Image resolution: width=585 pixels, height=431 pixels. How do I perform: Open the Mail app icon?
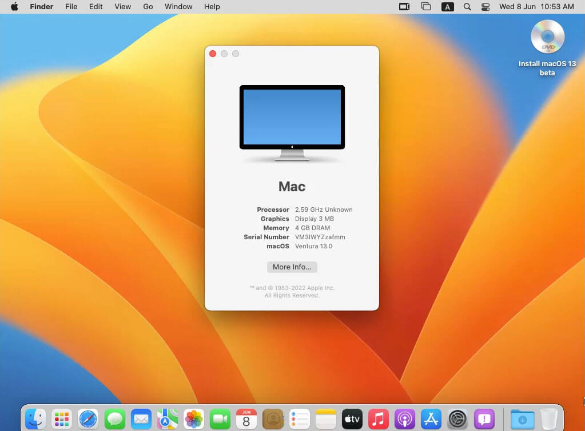pyautogui.click(x=141, y=419)
